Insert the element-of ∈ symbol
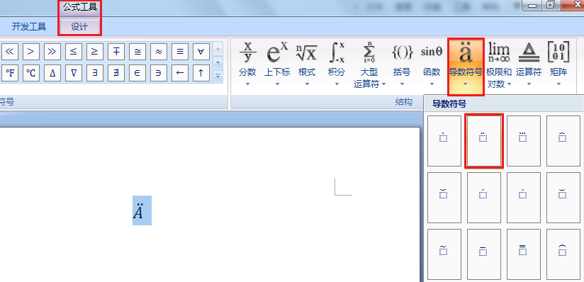 pyautogui.click(x=137, y=73)
